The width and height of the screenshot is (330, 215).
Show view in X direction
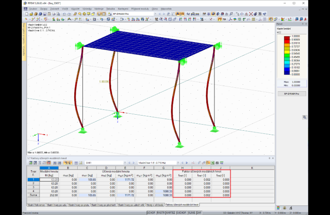click(x=181, y=19)
